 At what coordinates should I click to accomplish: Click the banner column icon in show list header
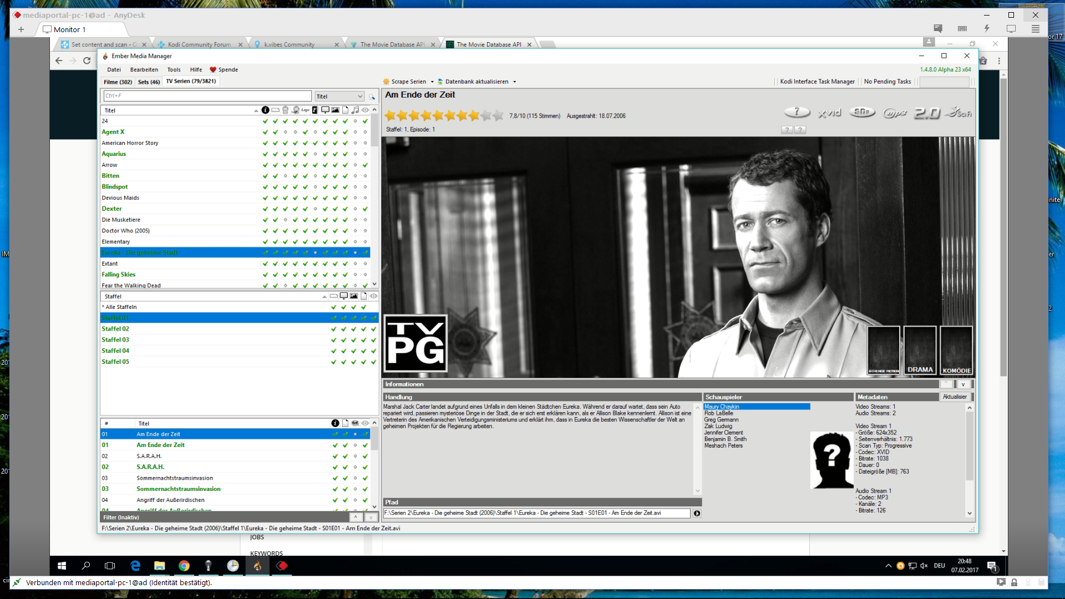275,110
